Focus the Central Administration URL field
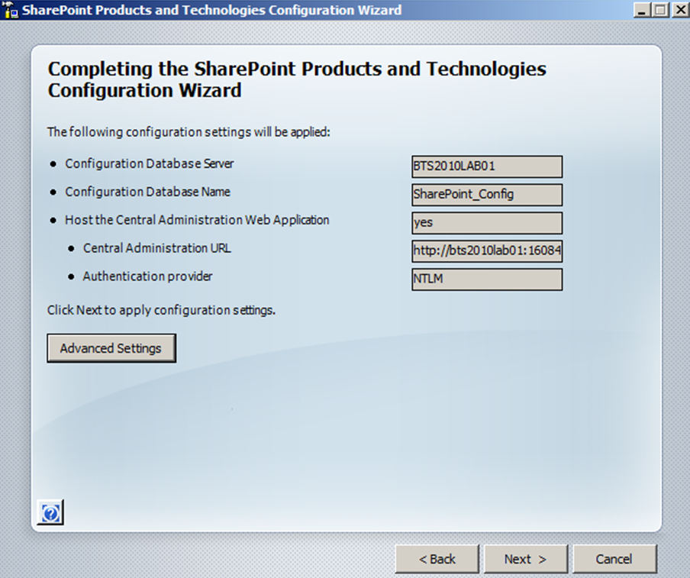The image size is (690, 578). tap(486, 251)
